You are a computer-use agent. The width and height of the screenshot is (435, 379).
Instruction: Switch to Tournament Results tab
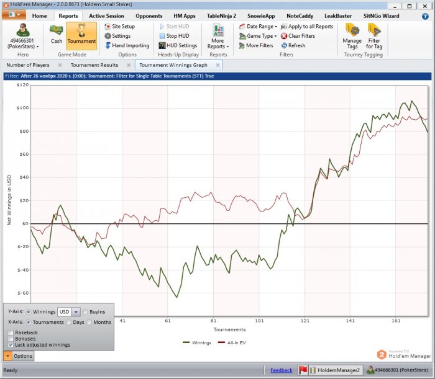click(x=94, y=65)
